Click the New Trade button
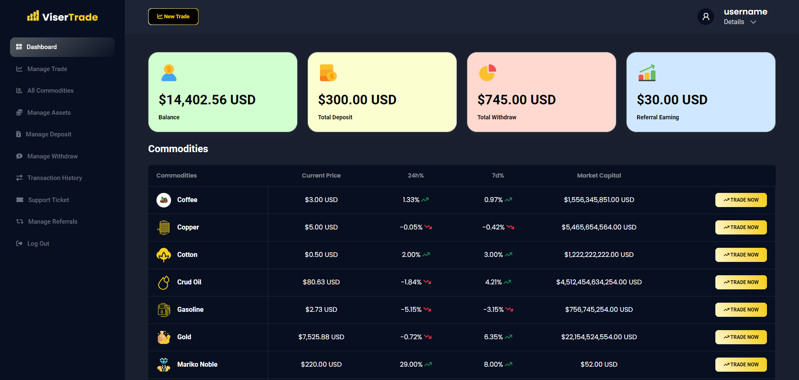 (x=173, y=17)
